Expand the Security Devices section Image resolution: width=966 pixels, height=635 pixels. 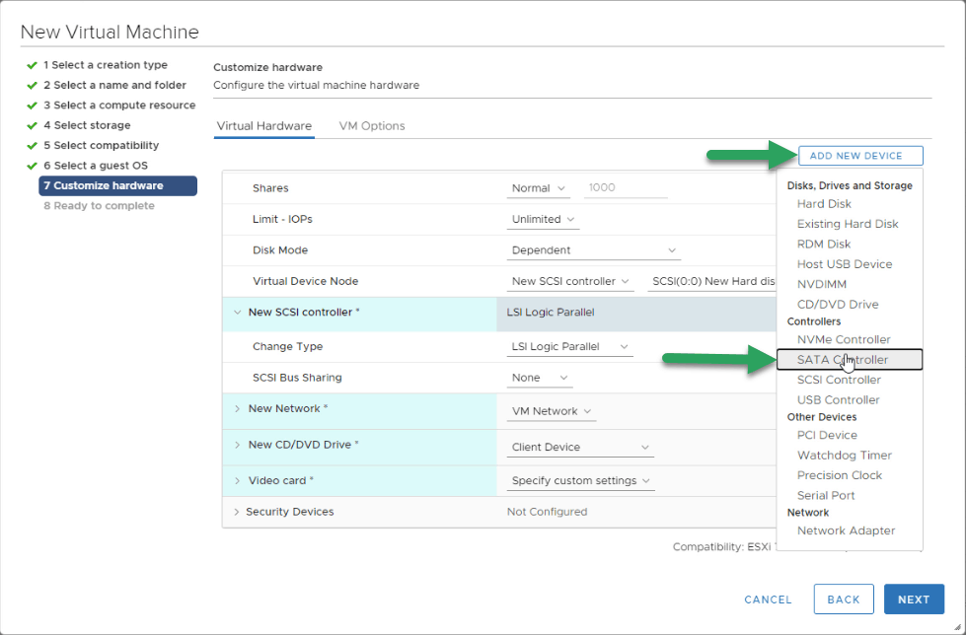[x=237, y=512]
